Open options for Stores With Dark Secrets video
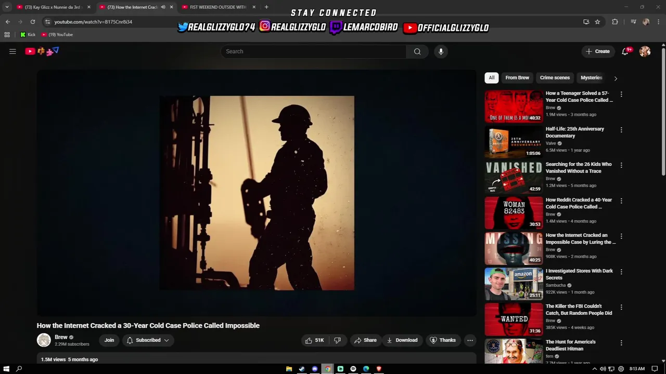 click(x=621, y=272)
